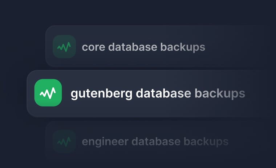Click the word "core" in top row
Viewport: 276px width, 168px height.
(93, 47)
